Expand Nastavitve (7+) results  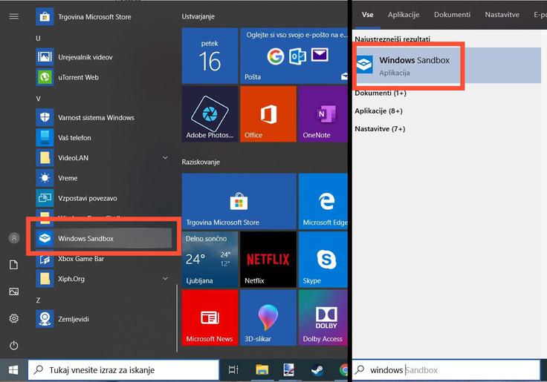(x=380, y=129)
